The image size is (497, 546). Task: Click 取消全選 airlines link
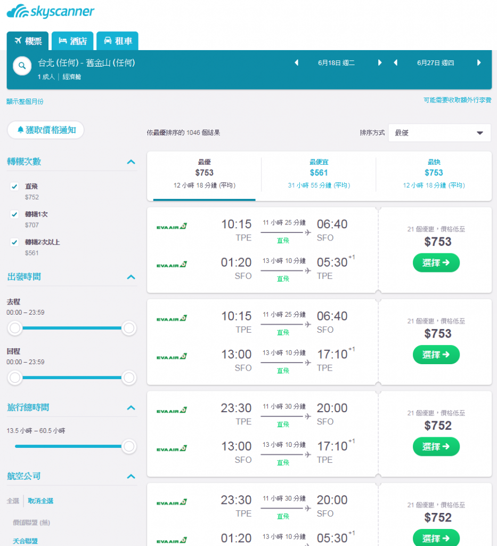[x=40, y=501]
